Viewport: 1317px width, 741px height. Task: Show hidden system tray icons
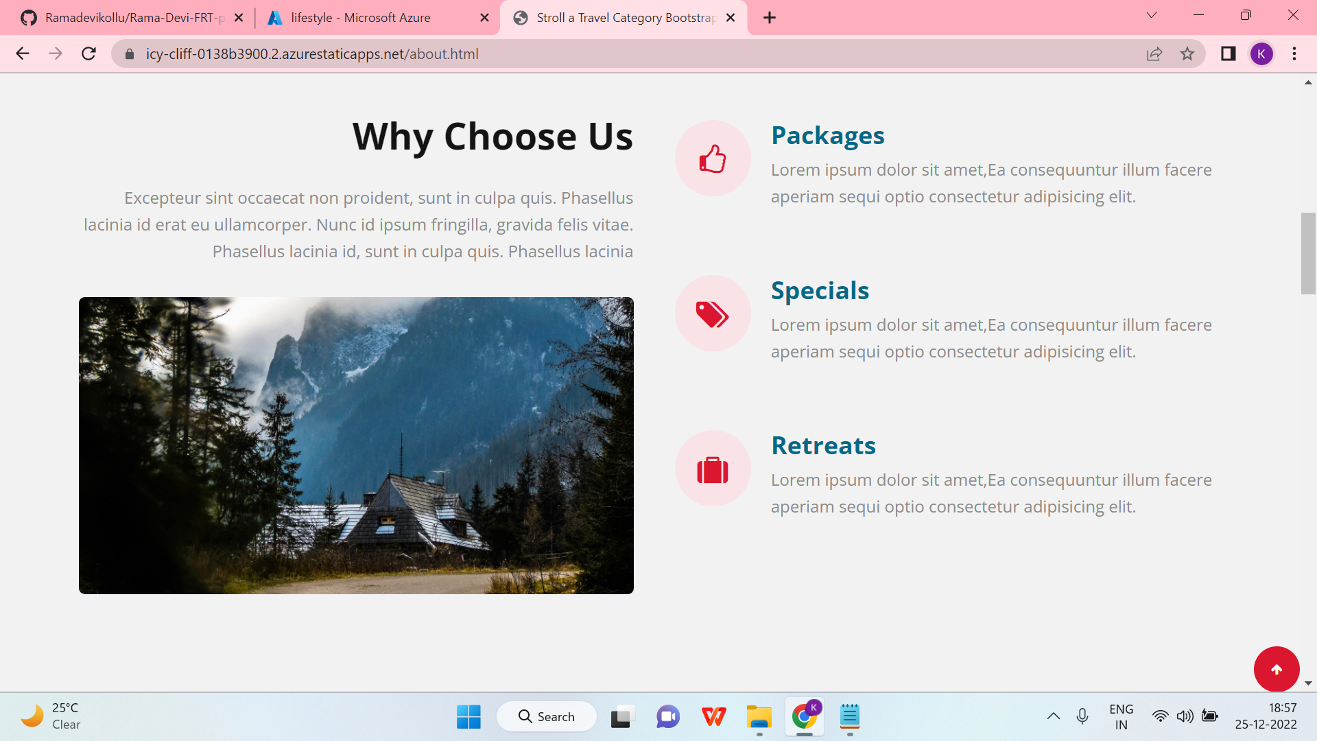click(1054, 716)
